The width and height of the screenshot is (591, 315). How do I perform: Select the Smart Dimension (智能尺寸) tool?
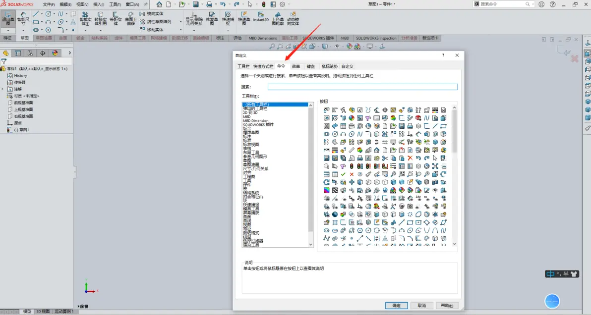coord(23,19)
